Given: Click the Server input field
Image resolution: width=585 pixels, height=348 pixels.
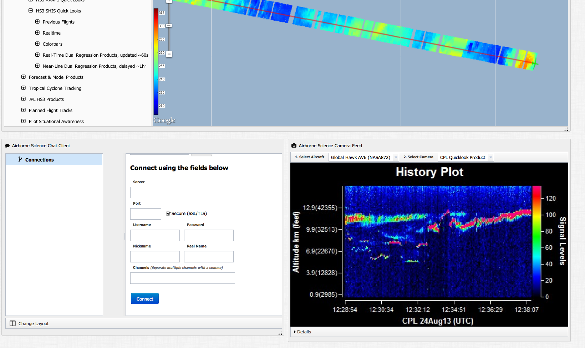Looking at the screenshot, I should coord(182,193).
